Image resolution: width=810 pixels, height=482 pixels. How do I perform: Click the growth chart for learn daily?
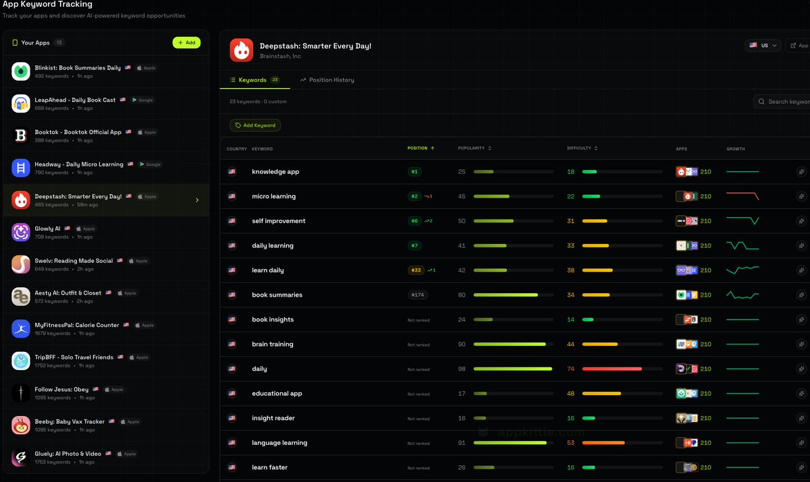click(x=742, y=270)
